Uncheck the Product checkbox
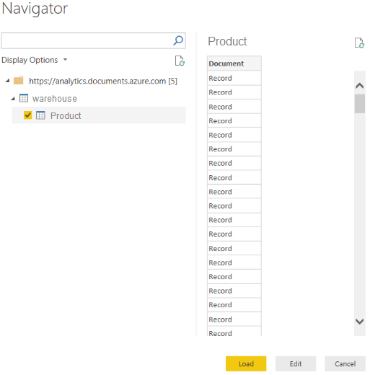 [x=28, y=115]
